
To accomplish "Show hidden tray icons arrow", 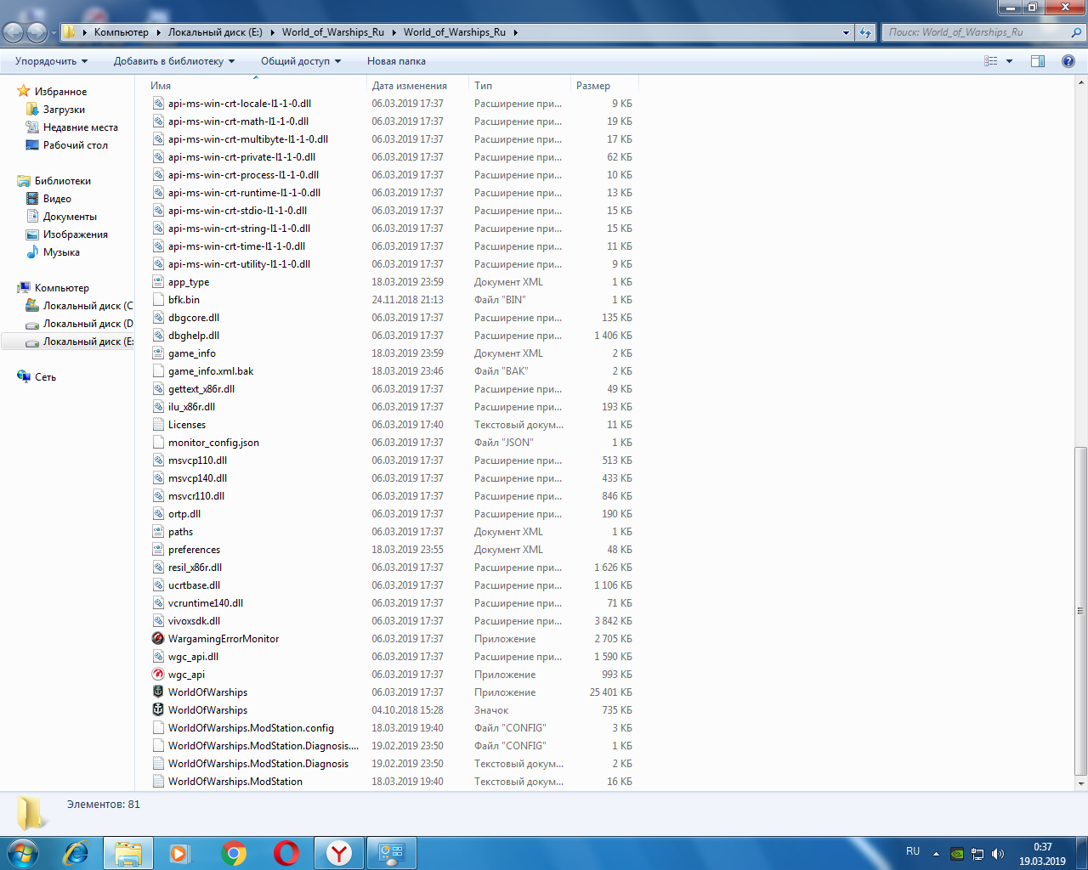I will tap(936, 854).
